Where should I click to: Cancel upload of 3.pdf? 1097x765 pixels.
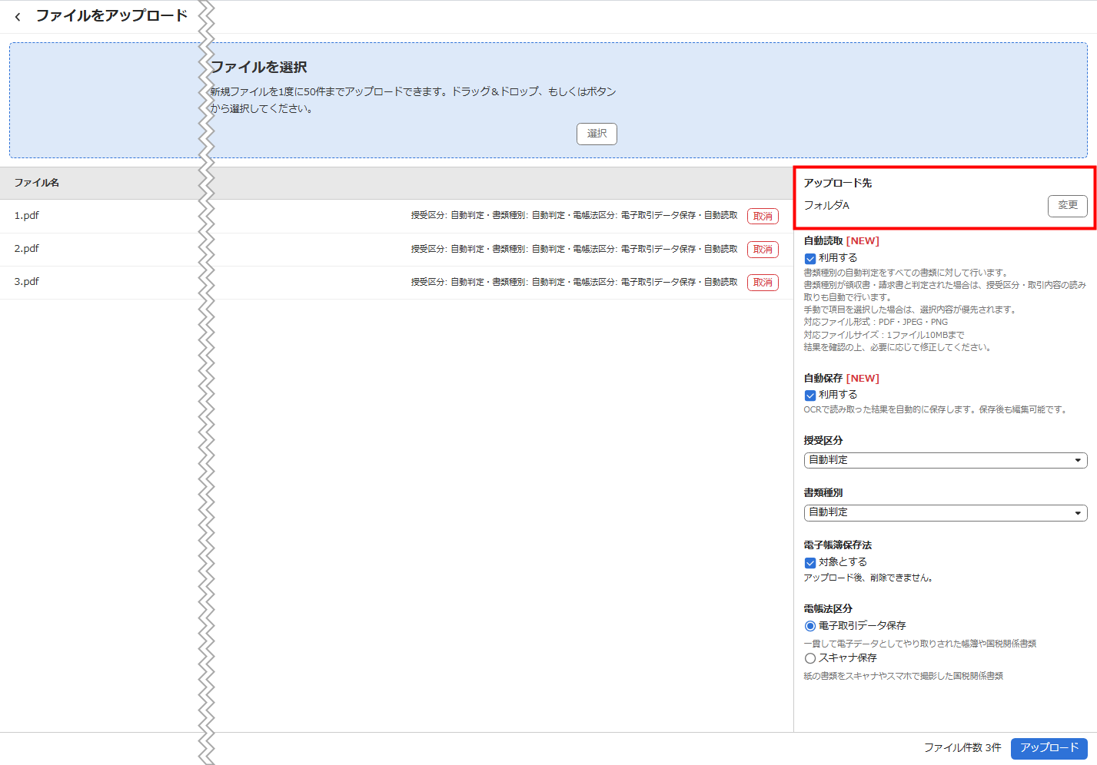tap(763, 283)
